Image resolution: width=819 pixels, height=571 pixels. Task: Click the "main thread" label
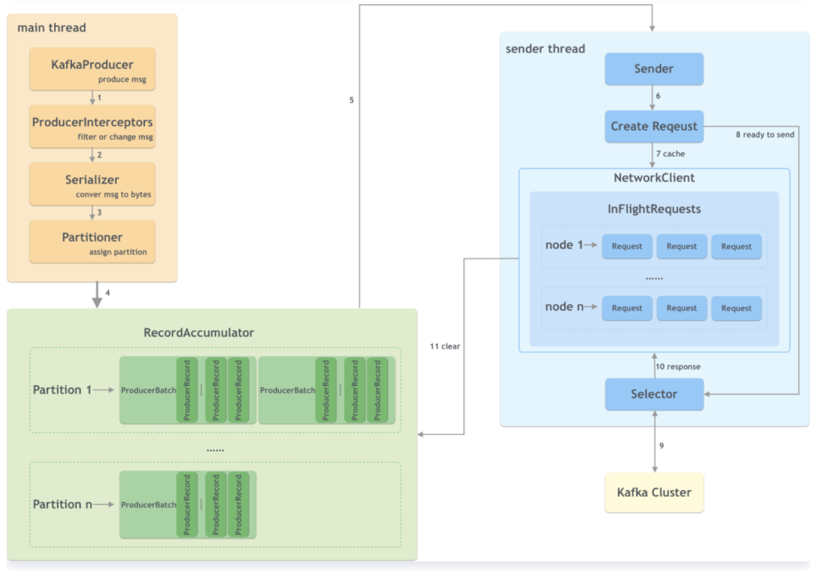(52, 28)
